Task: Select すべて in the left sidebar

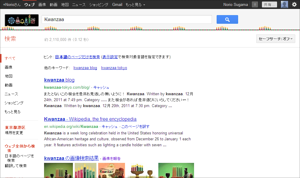Action: click(10, 58)
